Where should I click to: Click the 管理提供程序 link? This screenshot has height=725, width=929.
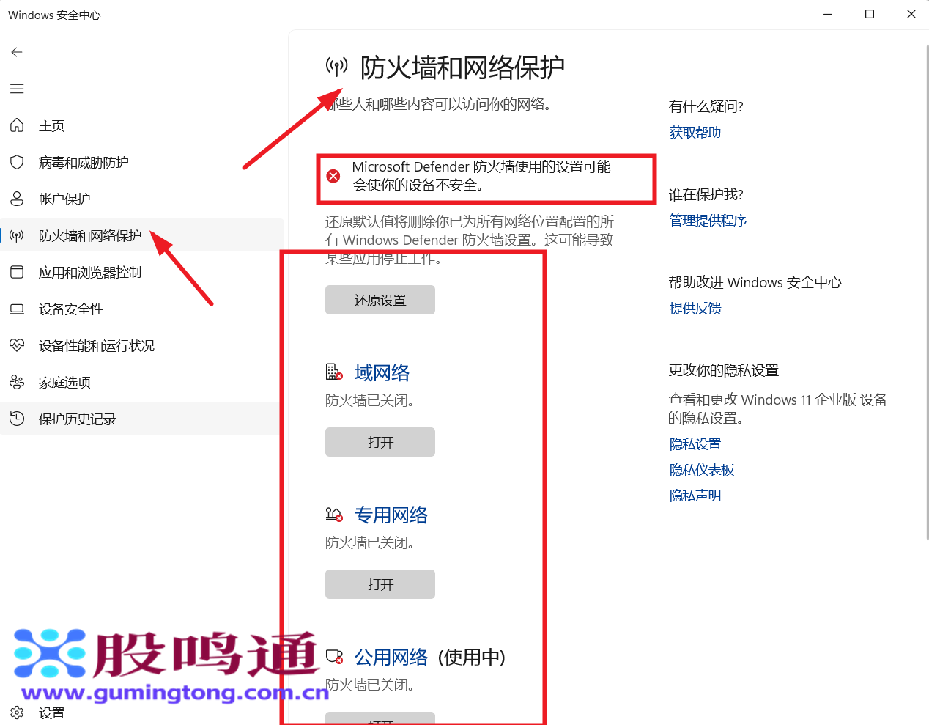pyautogui.click(x=708, y=220)
